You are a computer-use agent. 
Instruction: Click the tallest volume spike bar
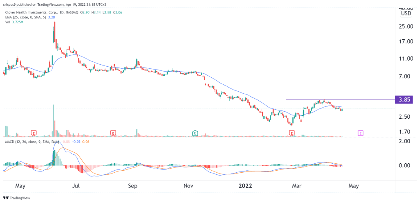(53, 121)
